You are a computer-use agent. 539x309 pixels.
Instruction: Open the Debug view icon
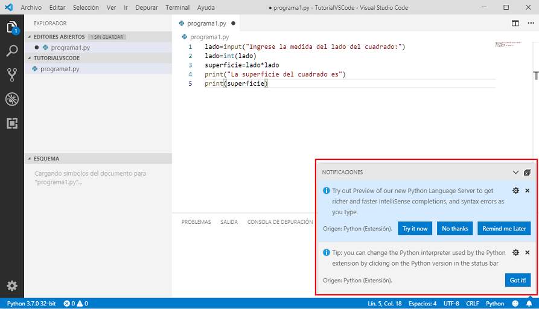pyautogui.click(x=11, y=99)
